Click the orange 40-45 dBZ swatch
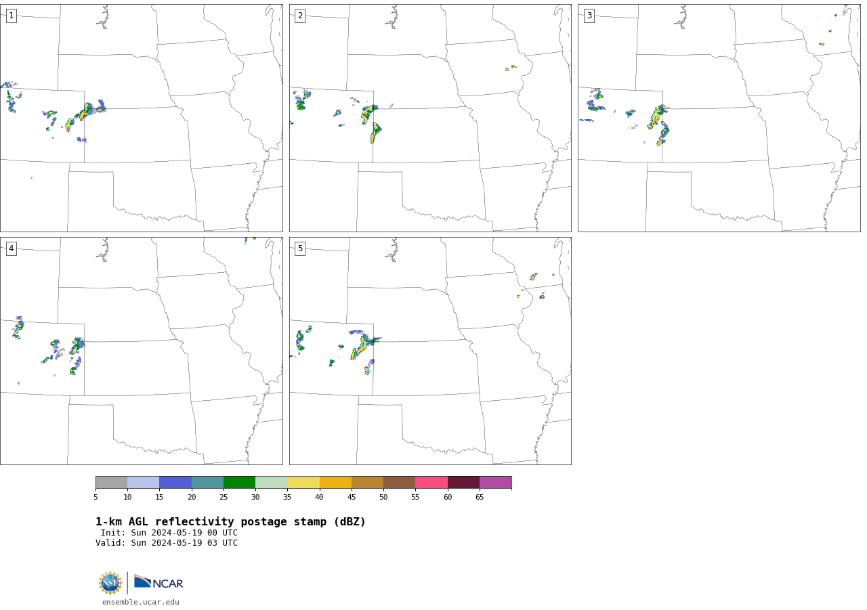This screenshot has width=867, height=610. (335, 483)
